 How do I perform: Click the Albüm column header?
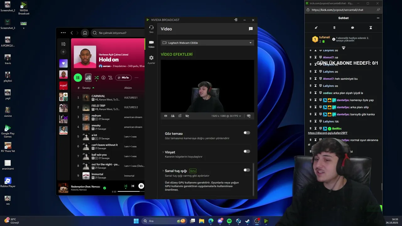click(128, 88)
